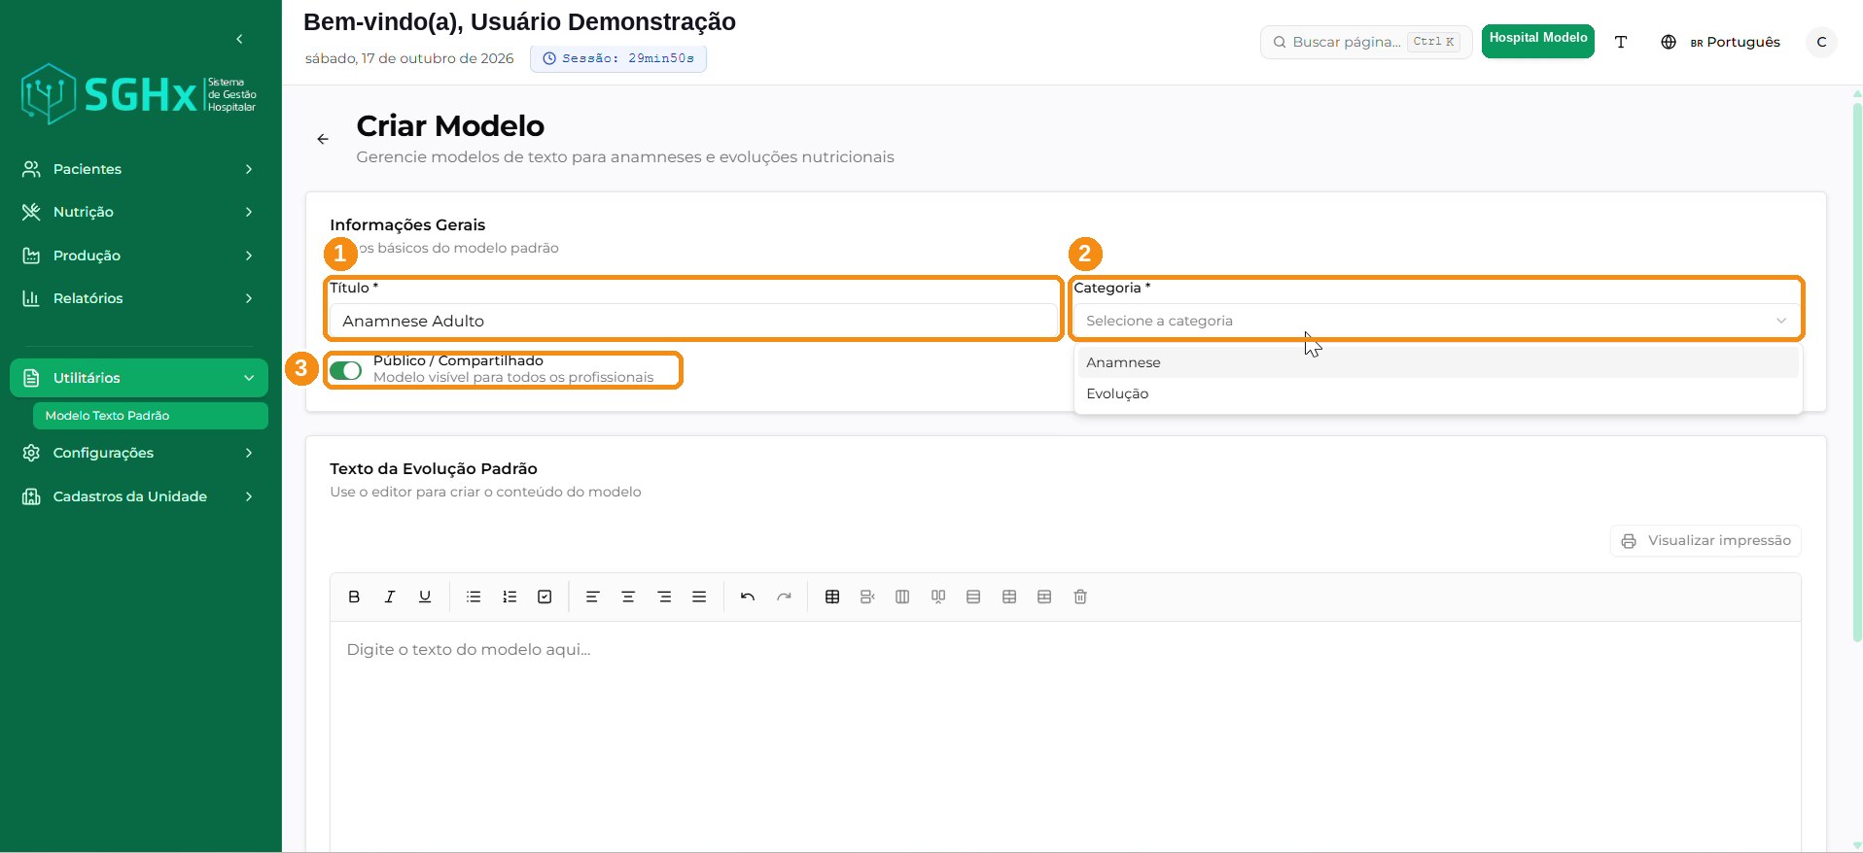Click the Hospital Modelo button
The width and height of the screenshot is (1863, 853).
(x=1537, y=42)
